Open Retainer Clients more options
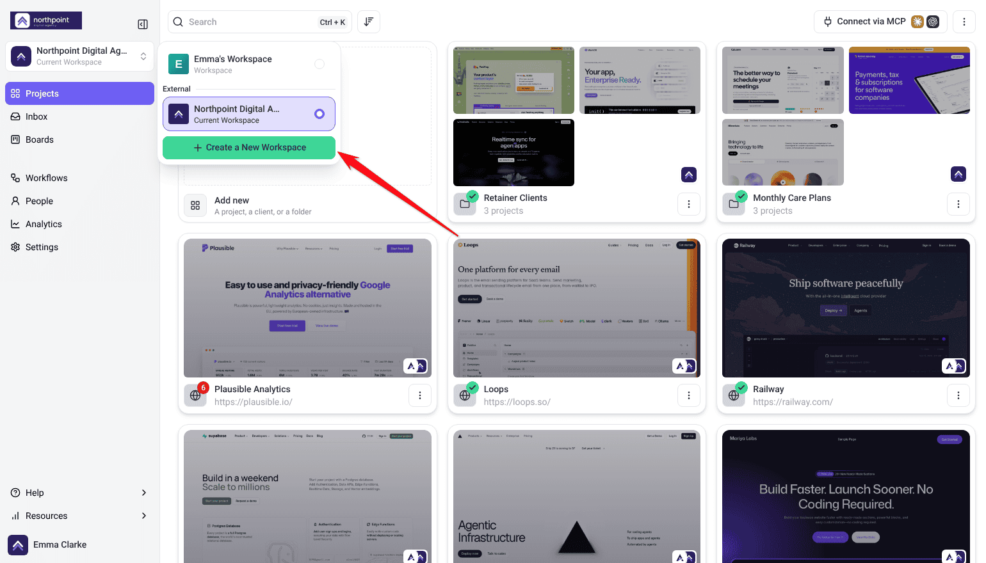The image size is (986, 563). [689, 204]
